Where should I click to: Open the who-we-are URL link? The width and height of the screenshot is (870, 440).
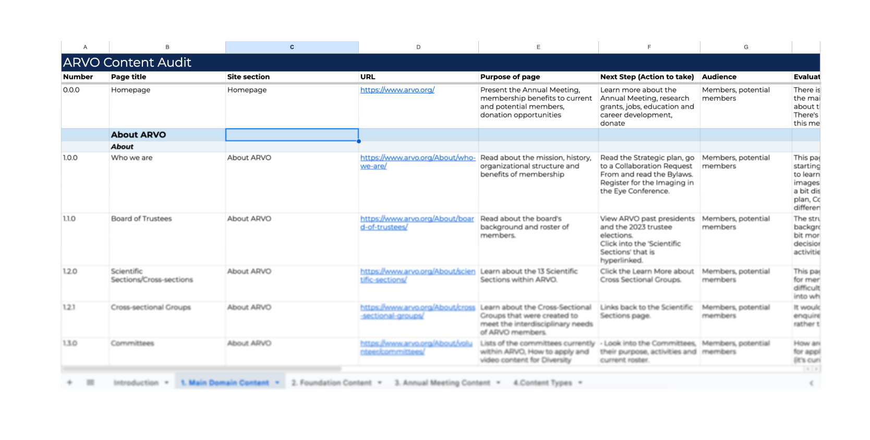coord(418,162)
